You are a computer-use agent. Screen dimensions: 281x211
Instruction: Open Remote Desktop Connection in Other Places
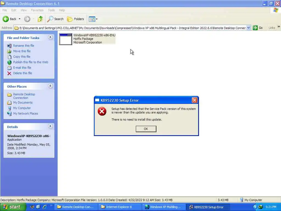(x=24, y=96)
